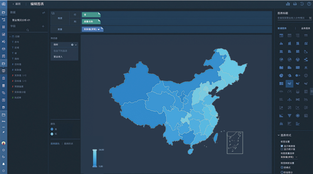Click the chart title input field
The width and height of the screenshot is (313, 174).
pyautogui.click(x=292, y=18)
